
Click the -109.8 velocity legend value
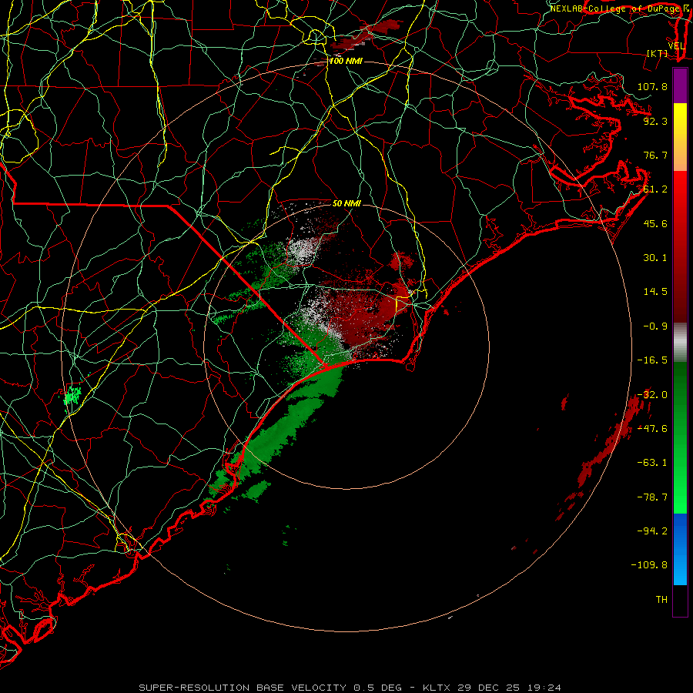pos(649,565)
